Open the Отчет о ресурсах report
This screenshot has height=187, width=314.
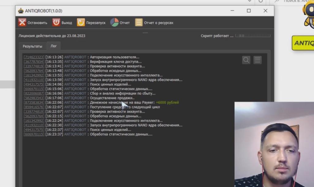(154, 23)
